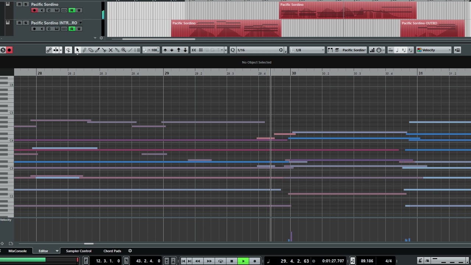The image size is (471, 265).
Task: Click move up octave arrow
Action: (178, 50)
